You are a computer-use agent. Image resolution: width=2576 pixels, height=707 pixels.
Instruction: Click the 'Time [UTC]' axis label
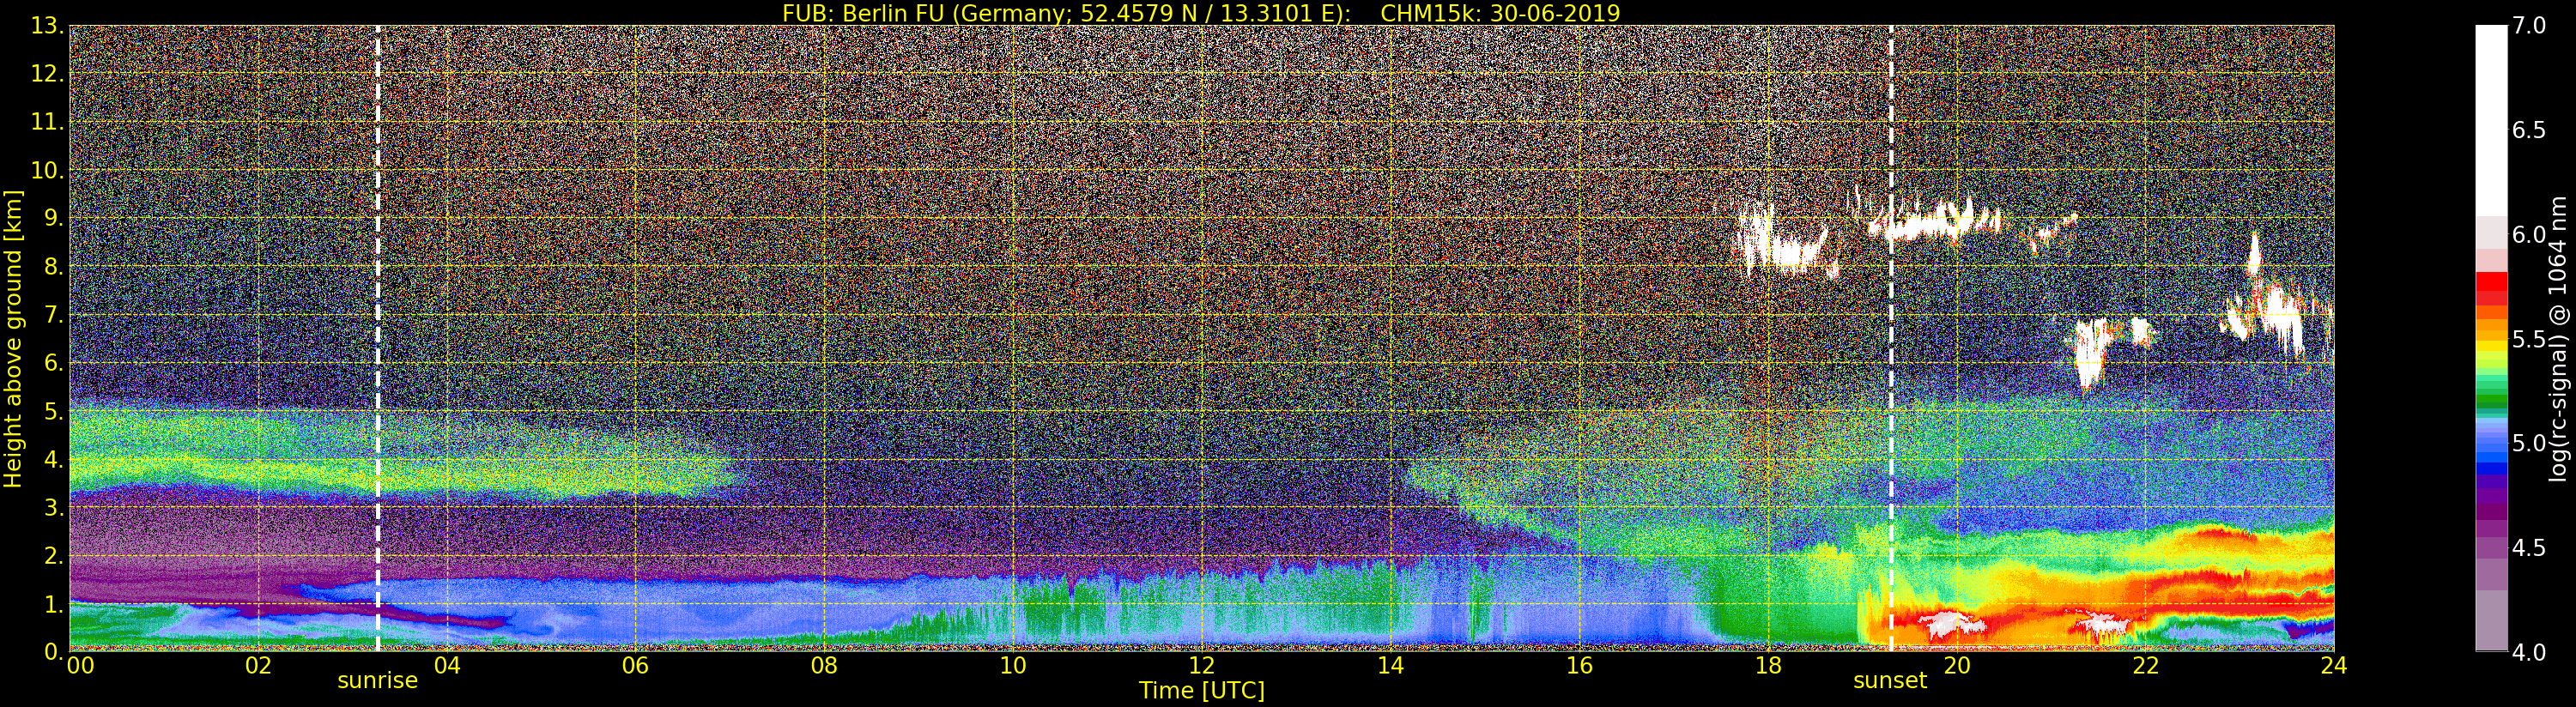(x=1202, y=691)
